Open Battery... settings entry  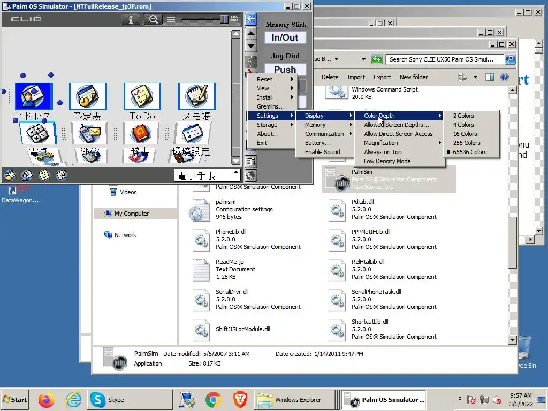pyautogui.click(x=324, y=143)
